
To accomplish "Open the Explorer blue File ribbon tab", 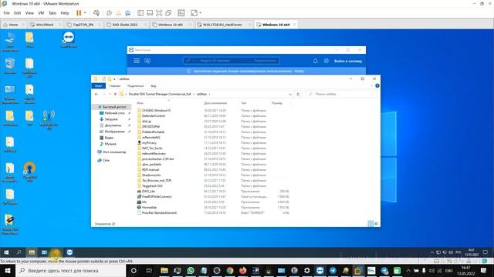I will click(98, 85).
